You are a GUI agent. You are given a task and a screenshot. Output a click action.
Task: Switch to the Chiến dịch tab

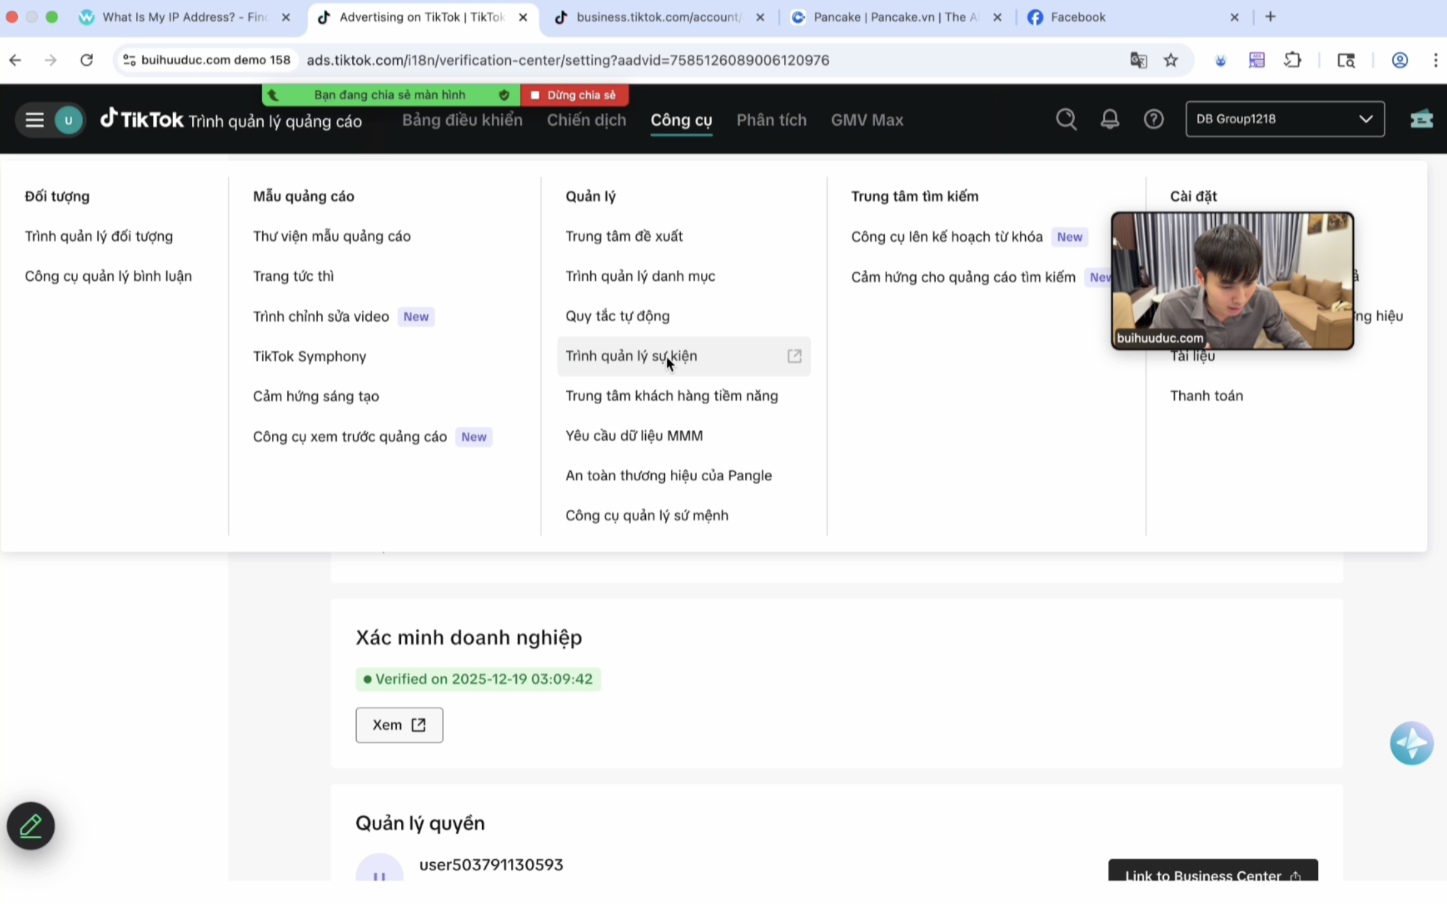pyautogui.click(x=585, y=120)
